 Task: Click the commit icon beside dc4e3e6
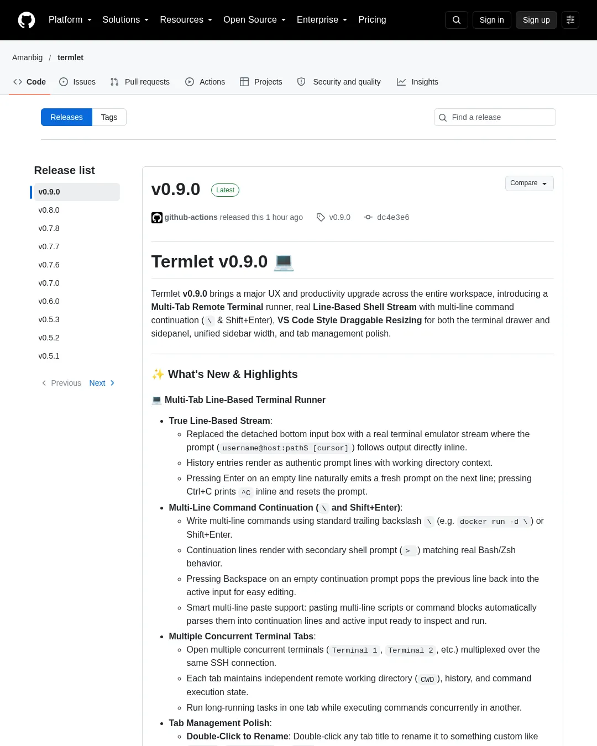coord(368,217)
